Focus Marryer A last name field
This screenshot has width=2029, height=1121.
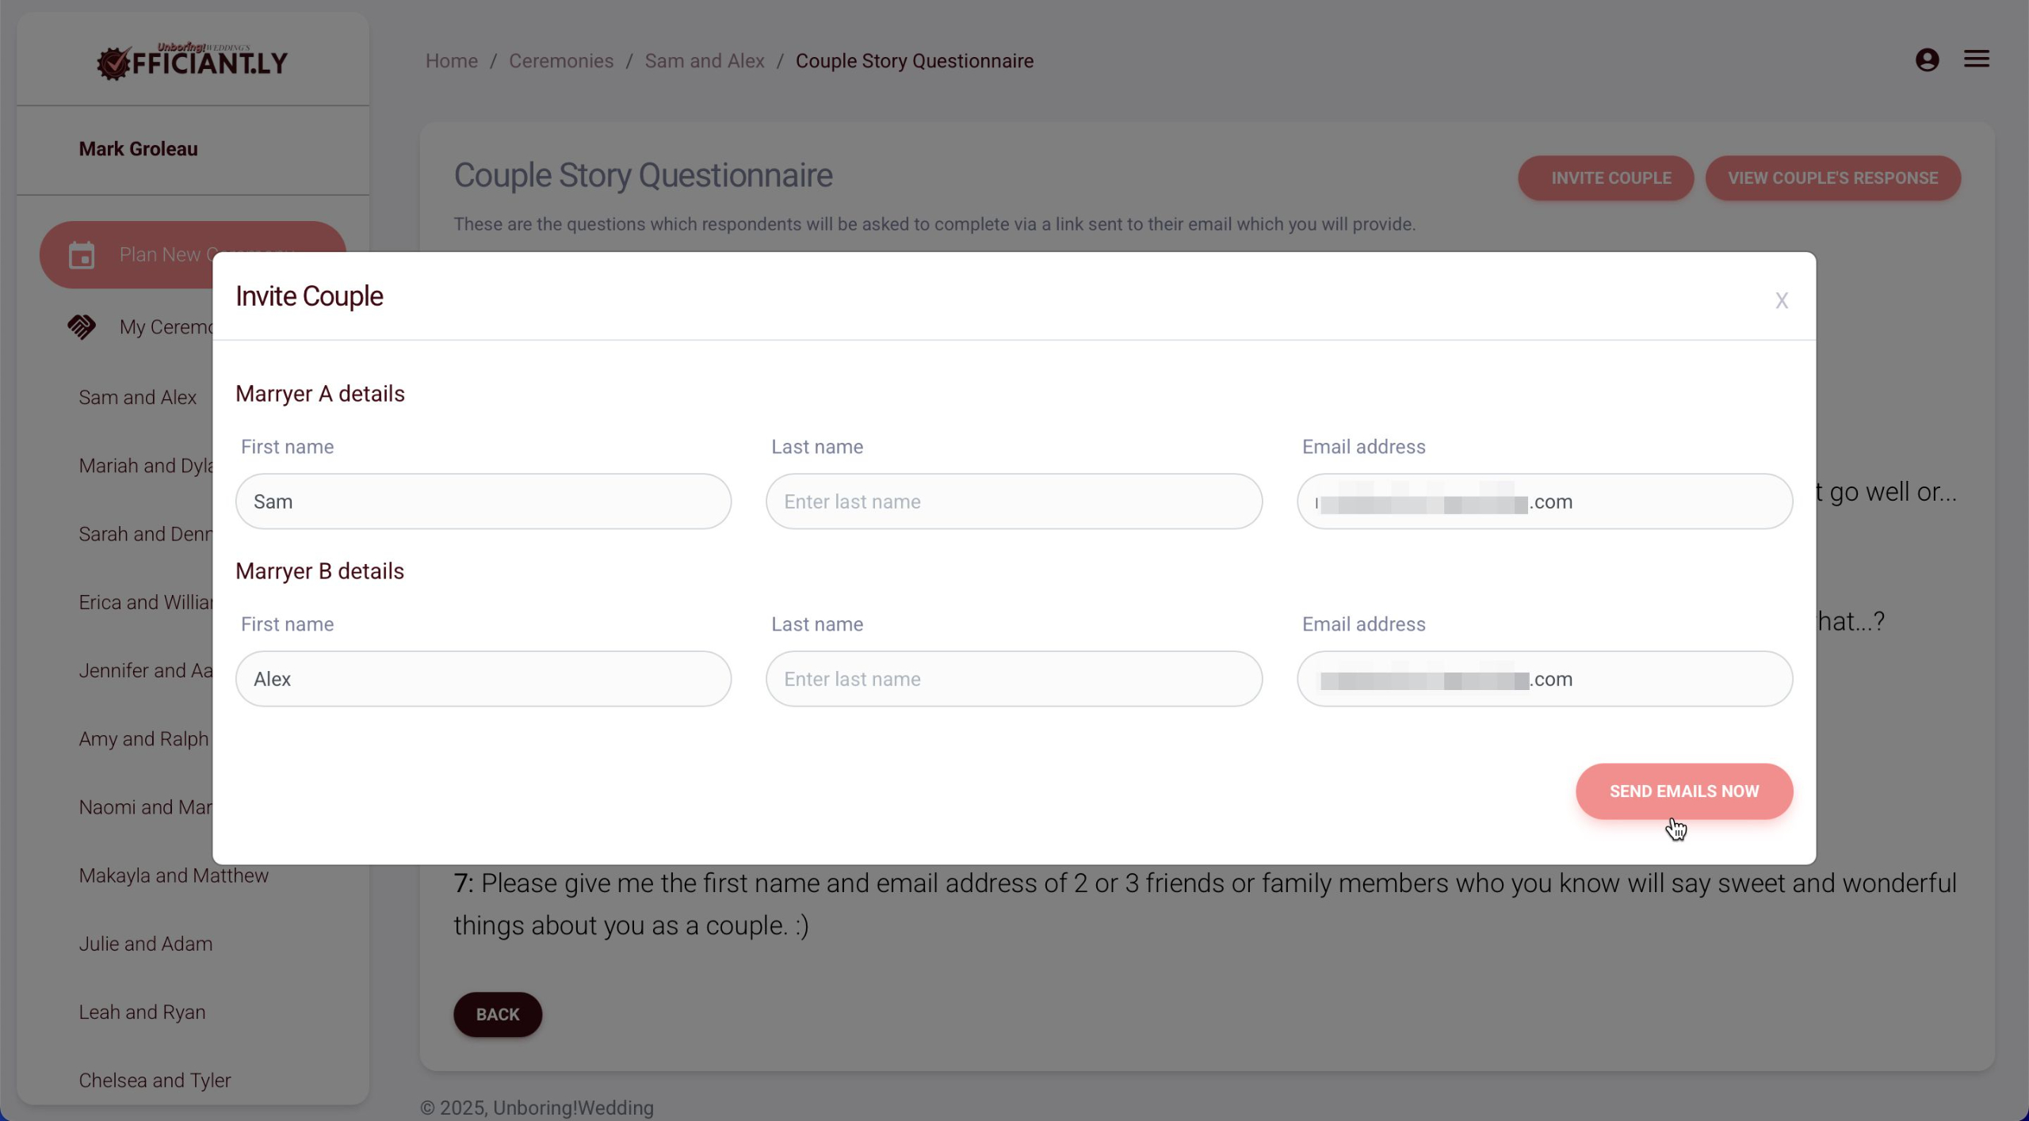click(x=1013, y=501)
